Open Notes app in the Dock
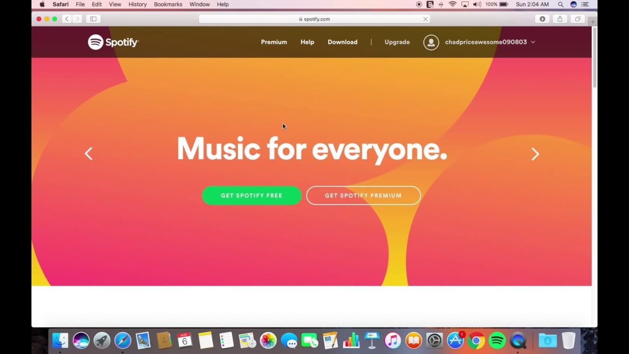This screenshot has width=629, height=354. [x=205, y=340]
